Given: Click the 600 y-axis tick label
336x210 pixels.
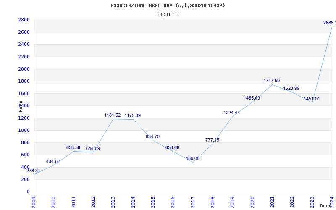Looking at the screenshot, I should (26, 155).
